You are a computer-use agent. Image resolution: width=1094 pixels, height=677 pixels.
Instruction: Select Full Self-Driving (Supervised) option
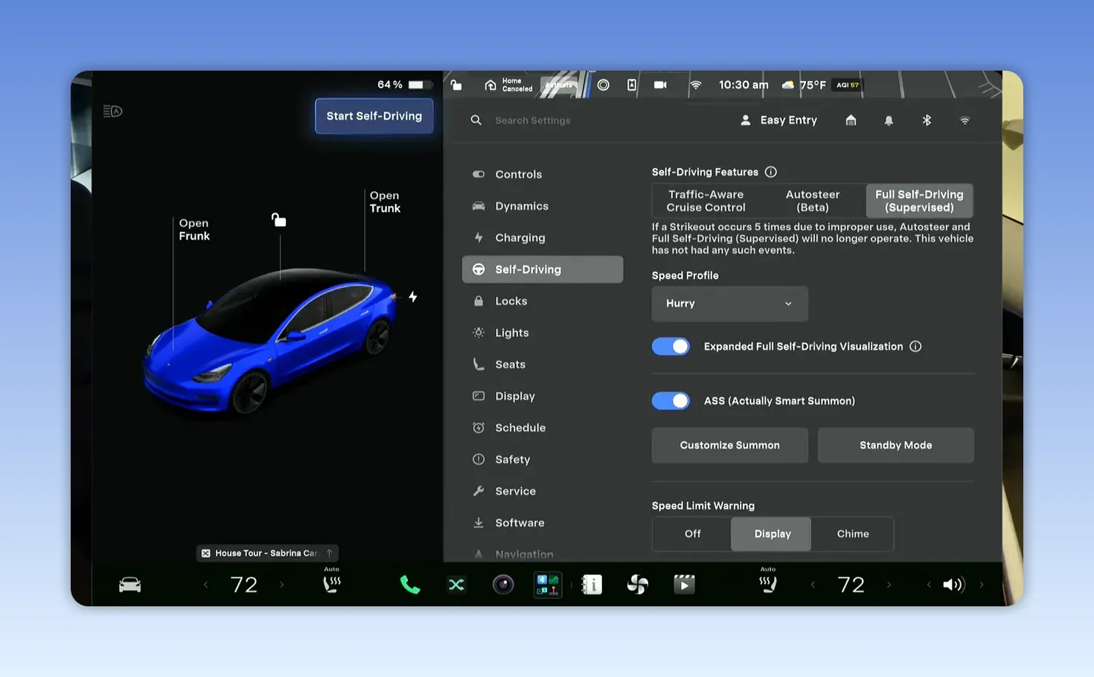click(x=920, y=201)
